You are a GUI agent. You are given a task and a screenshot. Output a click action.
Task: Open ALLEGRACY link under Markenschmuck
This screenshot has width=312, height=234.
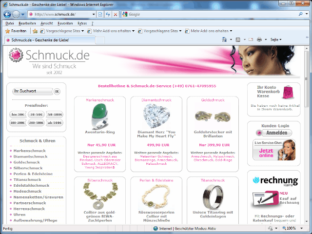click(x=107, y=164)
